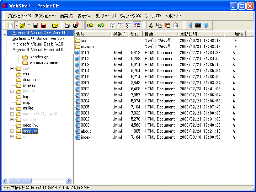Expand the nucleus3.23_ja_utf8 tree folder
This screenshot has width=256, height=192.
pos(12,114)
